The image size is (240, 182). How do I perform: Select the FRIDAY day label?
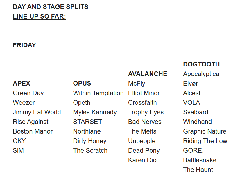coord(24,45)
